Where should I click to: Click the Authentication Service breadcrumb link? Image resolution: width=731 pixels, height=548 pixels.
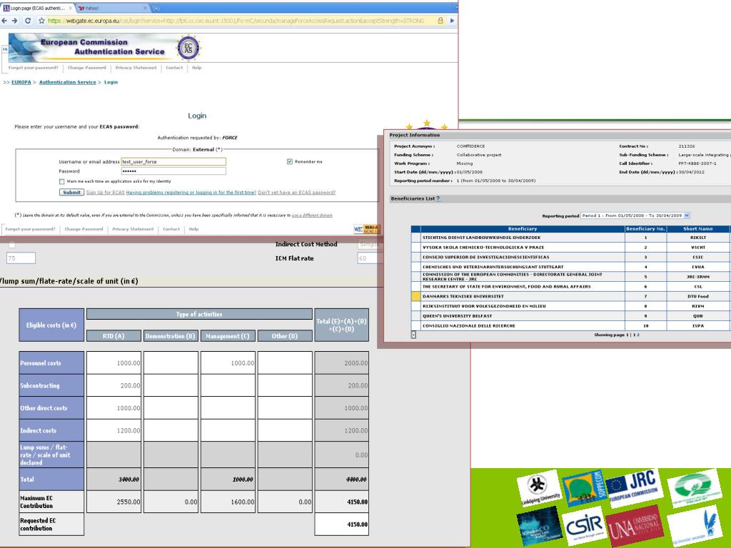(68, 82)
